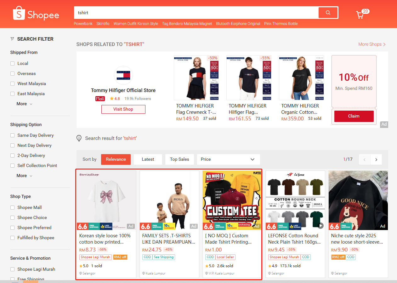397x283 pixels.
Task: Open the Korean style bow tee image
Action: tap(106, 200)
